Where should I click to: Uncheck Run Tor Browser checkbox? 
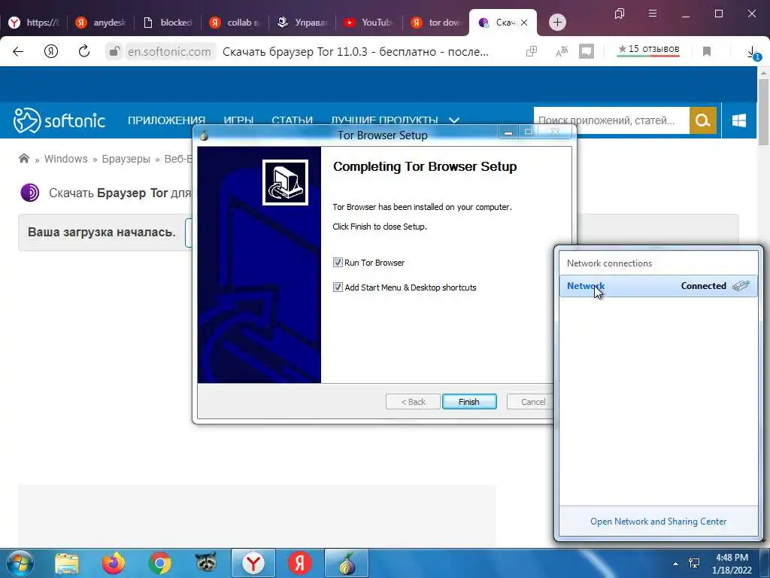point(338,263)
